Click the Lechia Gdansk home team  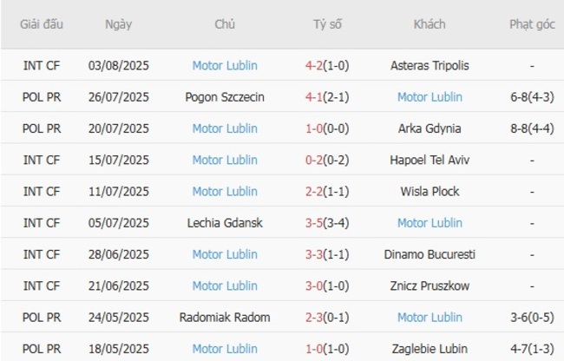coord(225,223)
